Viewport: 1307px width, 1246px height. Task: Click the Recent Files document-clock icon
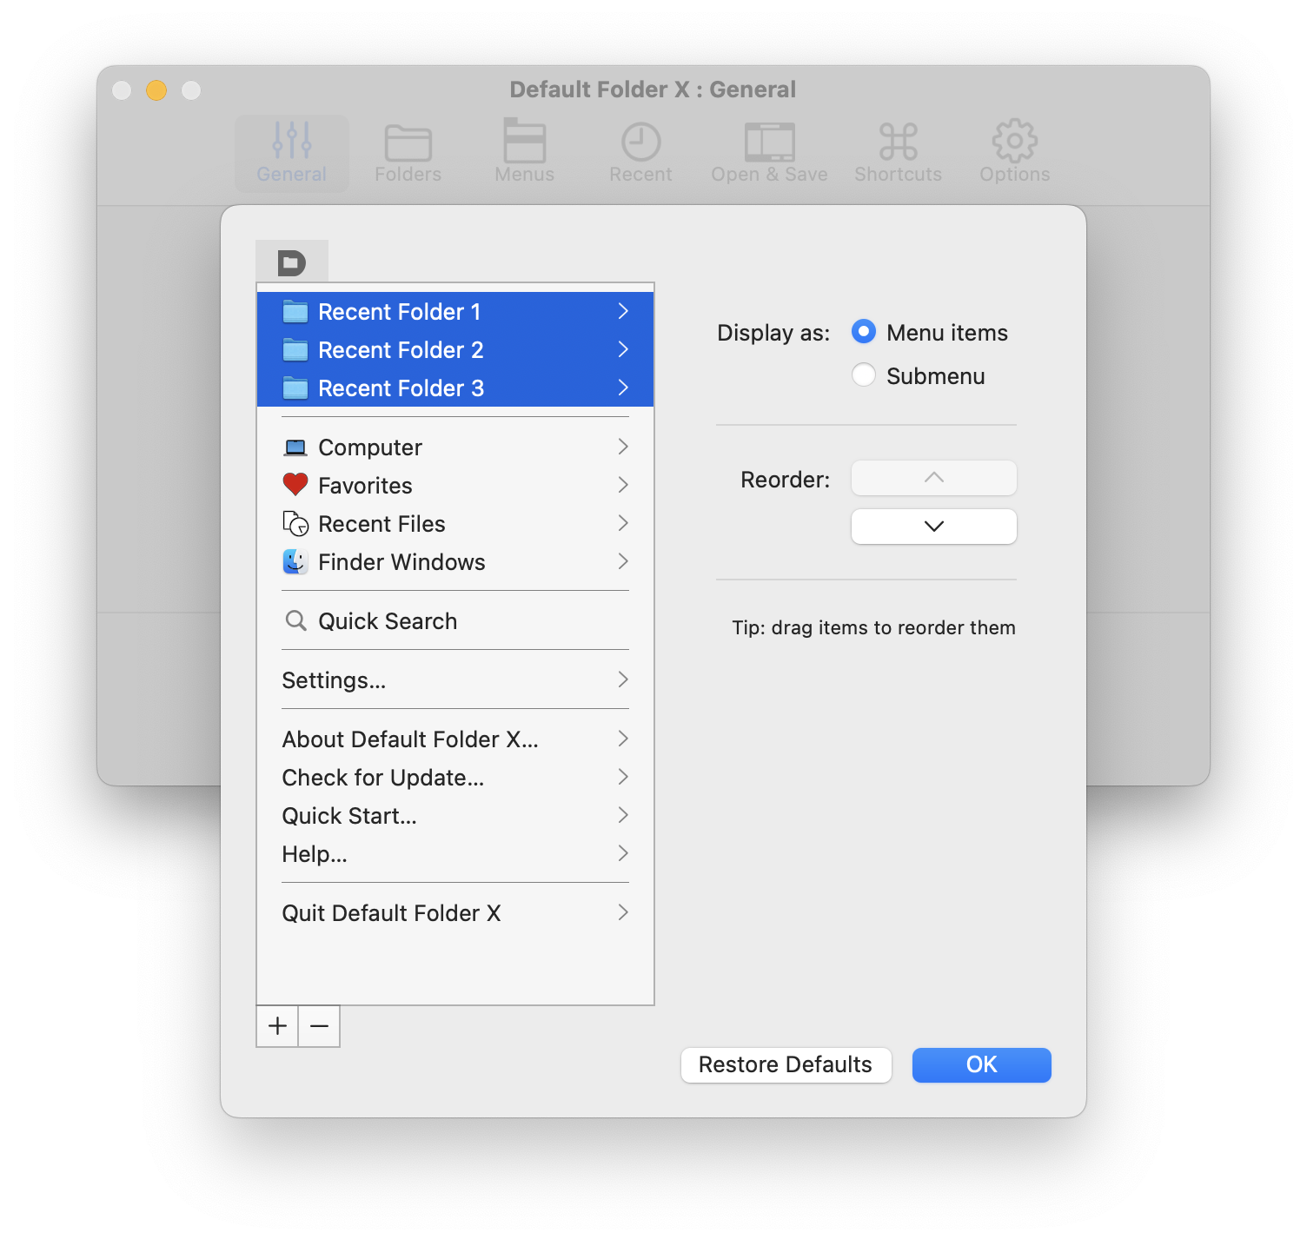pos(295,523)
